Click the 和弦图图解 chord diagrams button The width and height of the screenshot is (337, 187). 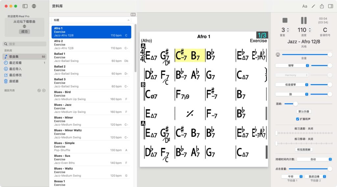click(x=304, y=150)
